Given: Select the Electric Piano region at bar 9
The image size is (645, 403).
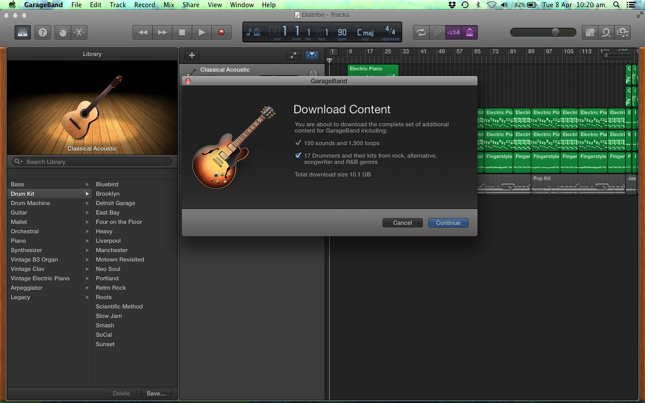Looking at the screenshot, I should click(x=373, y=70).
